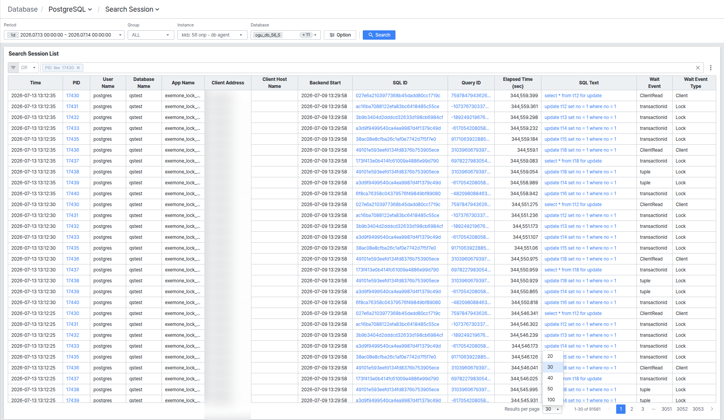Image resolution: width=724 pixels, height=420 pixels.
Task: Open the Search Session breadcrumb dropdown
Action: tap(132, 9)
